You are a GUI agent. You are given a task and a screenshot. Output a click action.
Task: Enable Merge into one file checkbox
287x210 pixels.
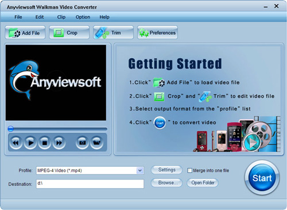(189, 170)
